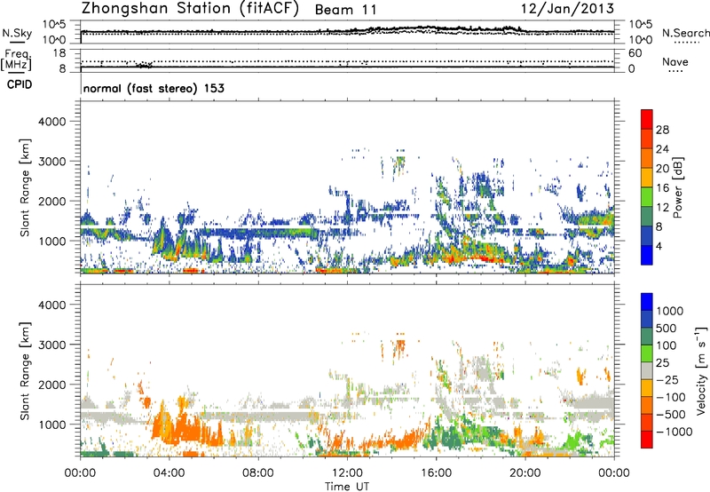The width and height of the screenshot is (710, 492).
Task: Click the '08:00' time axis tick label
Action: [x=258, y=473]
